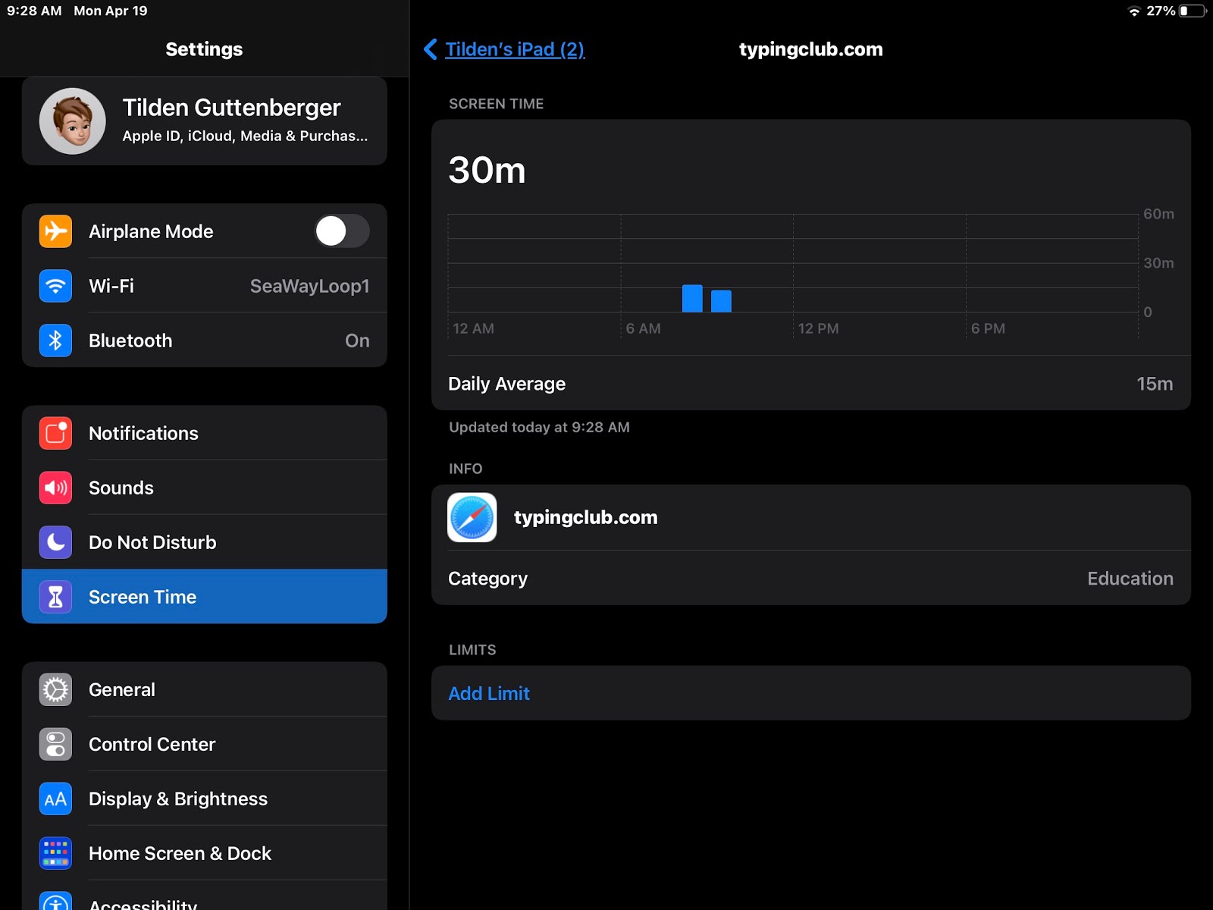Open Apple ID account for Tilden Guttenberger
The width and height of the screenshot is (1213, 910).
(205, 121)
